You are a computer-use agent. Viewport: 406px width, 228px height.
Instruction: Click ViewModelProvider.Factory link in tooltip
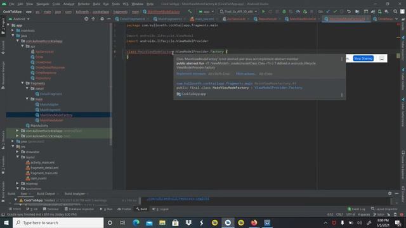(x=278, y=88)
